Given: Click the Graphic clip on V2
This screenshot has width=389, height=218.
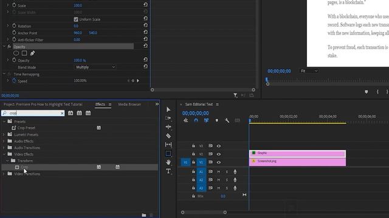Looking at the screenshot, I should pyautogui.click(x=297, y=153).
